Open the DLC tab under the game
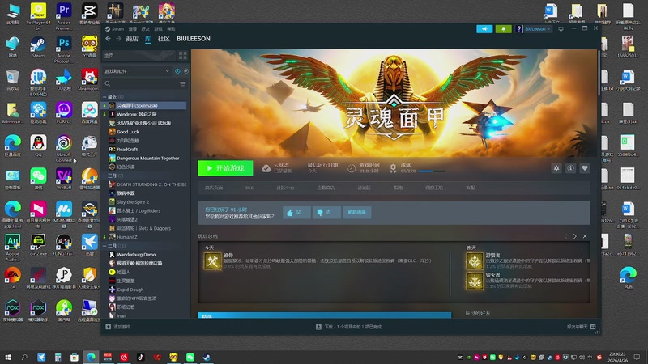 [x=249, y=188]
